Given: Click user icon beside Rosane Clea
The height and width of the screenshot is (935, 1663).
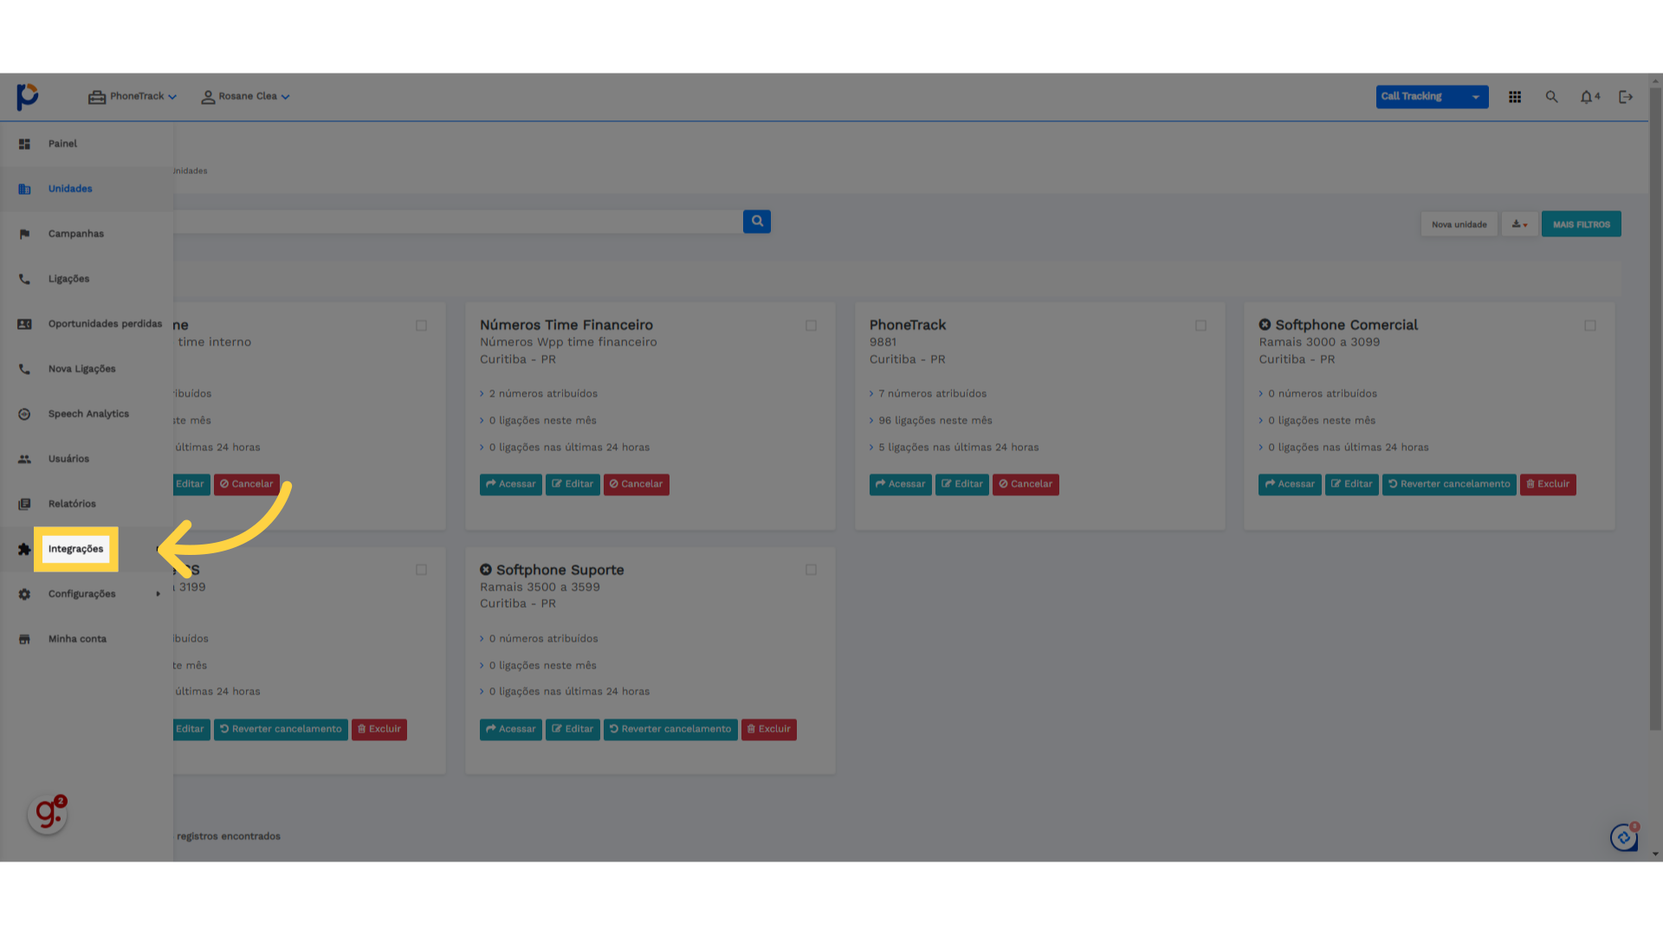Looking at the screenshot, I should pyautogui.click(x=208, y=97).
